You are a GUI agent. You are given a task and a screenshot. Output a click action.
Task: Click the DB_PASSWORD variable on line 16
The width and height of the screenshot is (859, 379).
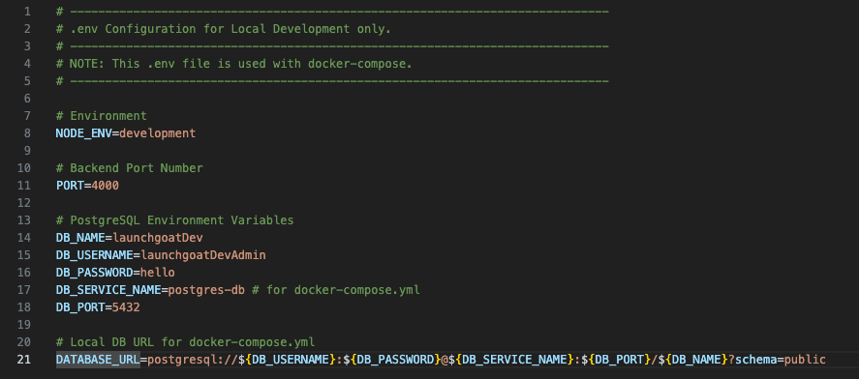[x=94, y=273]
